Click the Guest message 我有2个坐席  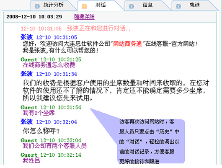[x=39, y=113]
